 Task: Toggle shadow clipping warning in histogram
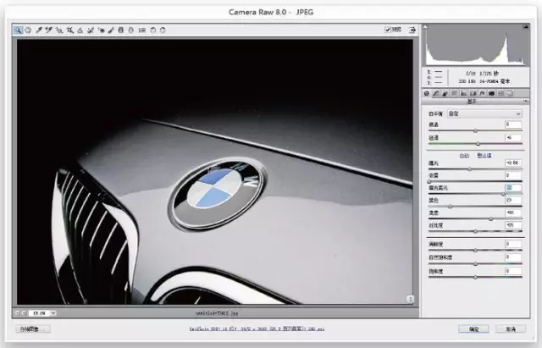tap(427, 27)
